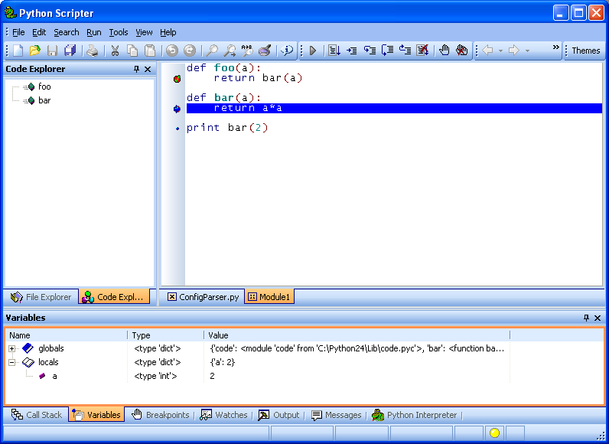Click the Toggle Breakpoint hand icon
The height and width of the screenshot is (444, 609).
click(x=445, y=51)
